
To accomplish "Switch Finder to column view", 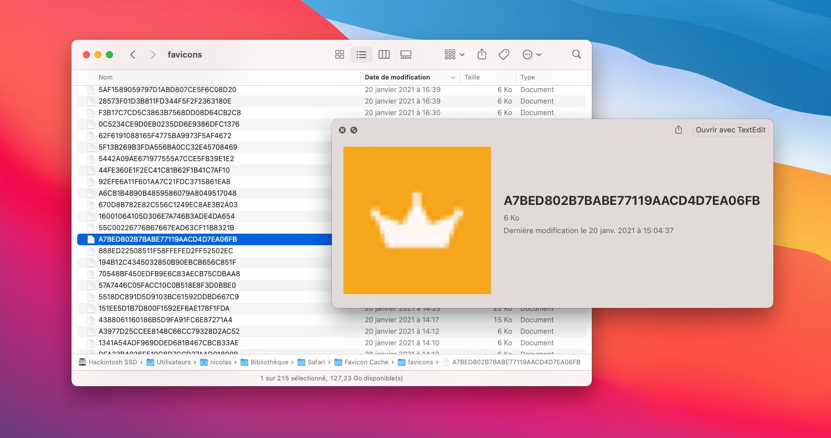I will 384,55.
